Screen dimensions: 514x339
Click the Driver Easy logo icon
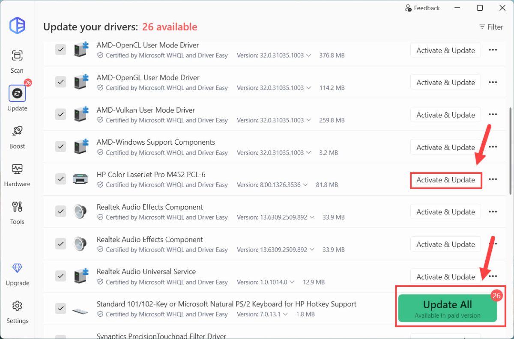pyautogui.click(x=18, y=26)
